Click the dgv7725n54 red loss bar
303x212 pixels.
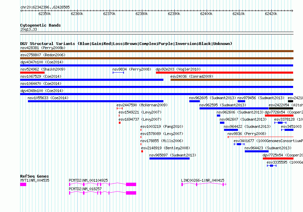pos(278,158)
